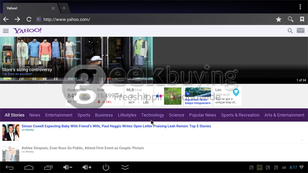Lower volume with the volume minus button
This screenshot has width=308, height=173.
click(x=67, y=167)
